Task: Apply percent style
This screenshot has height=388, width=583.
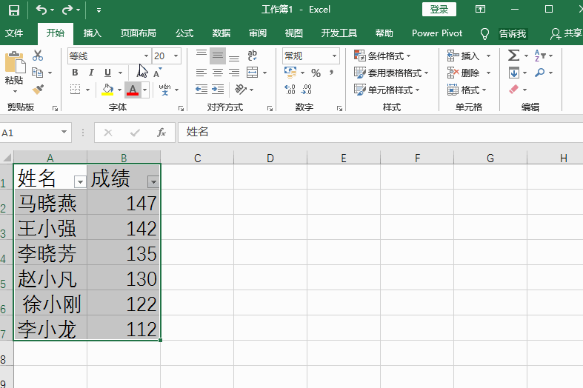Action: 316,73
